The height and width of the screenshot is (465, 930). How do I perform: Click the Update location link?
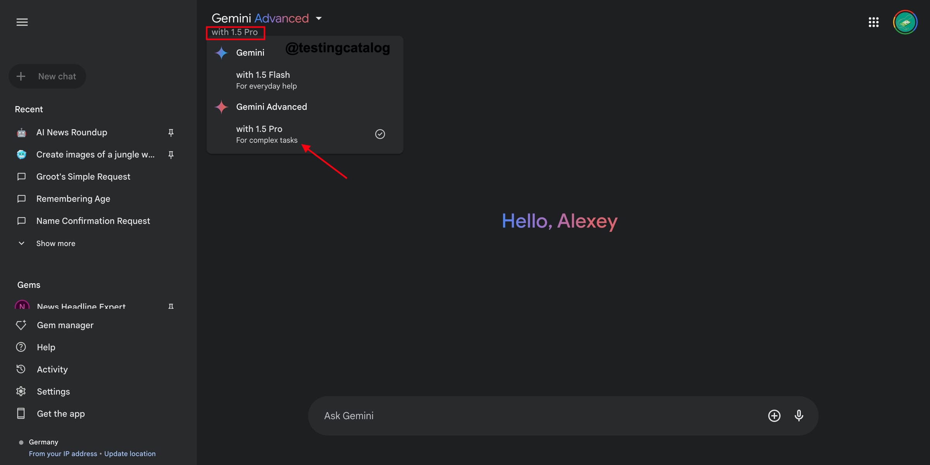(x=130, y=453)
